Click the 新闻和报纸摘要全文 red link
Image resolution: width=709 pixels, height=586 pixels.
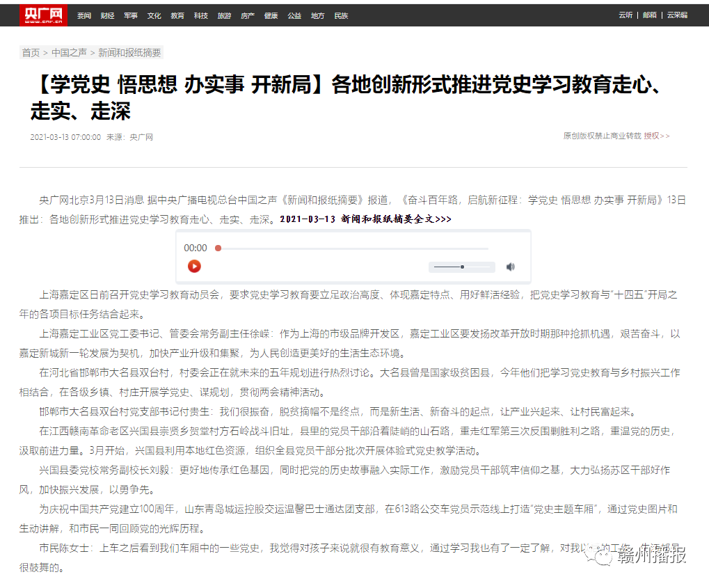click(365, 218)
